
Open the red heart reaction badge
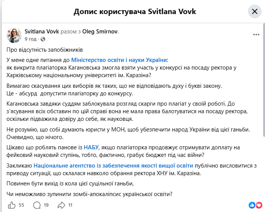click(x=259, y=205)
